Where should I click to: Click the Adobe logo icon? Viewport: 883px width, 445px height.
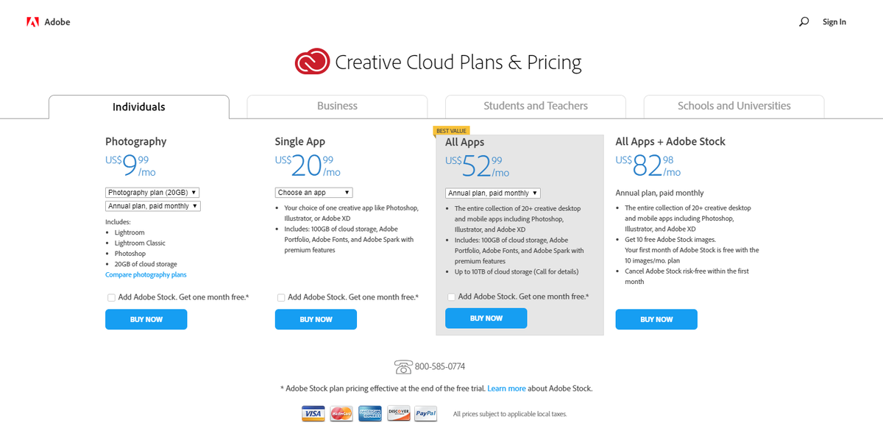coord(32,22)
